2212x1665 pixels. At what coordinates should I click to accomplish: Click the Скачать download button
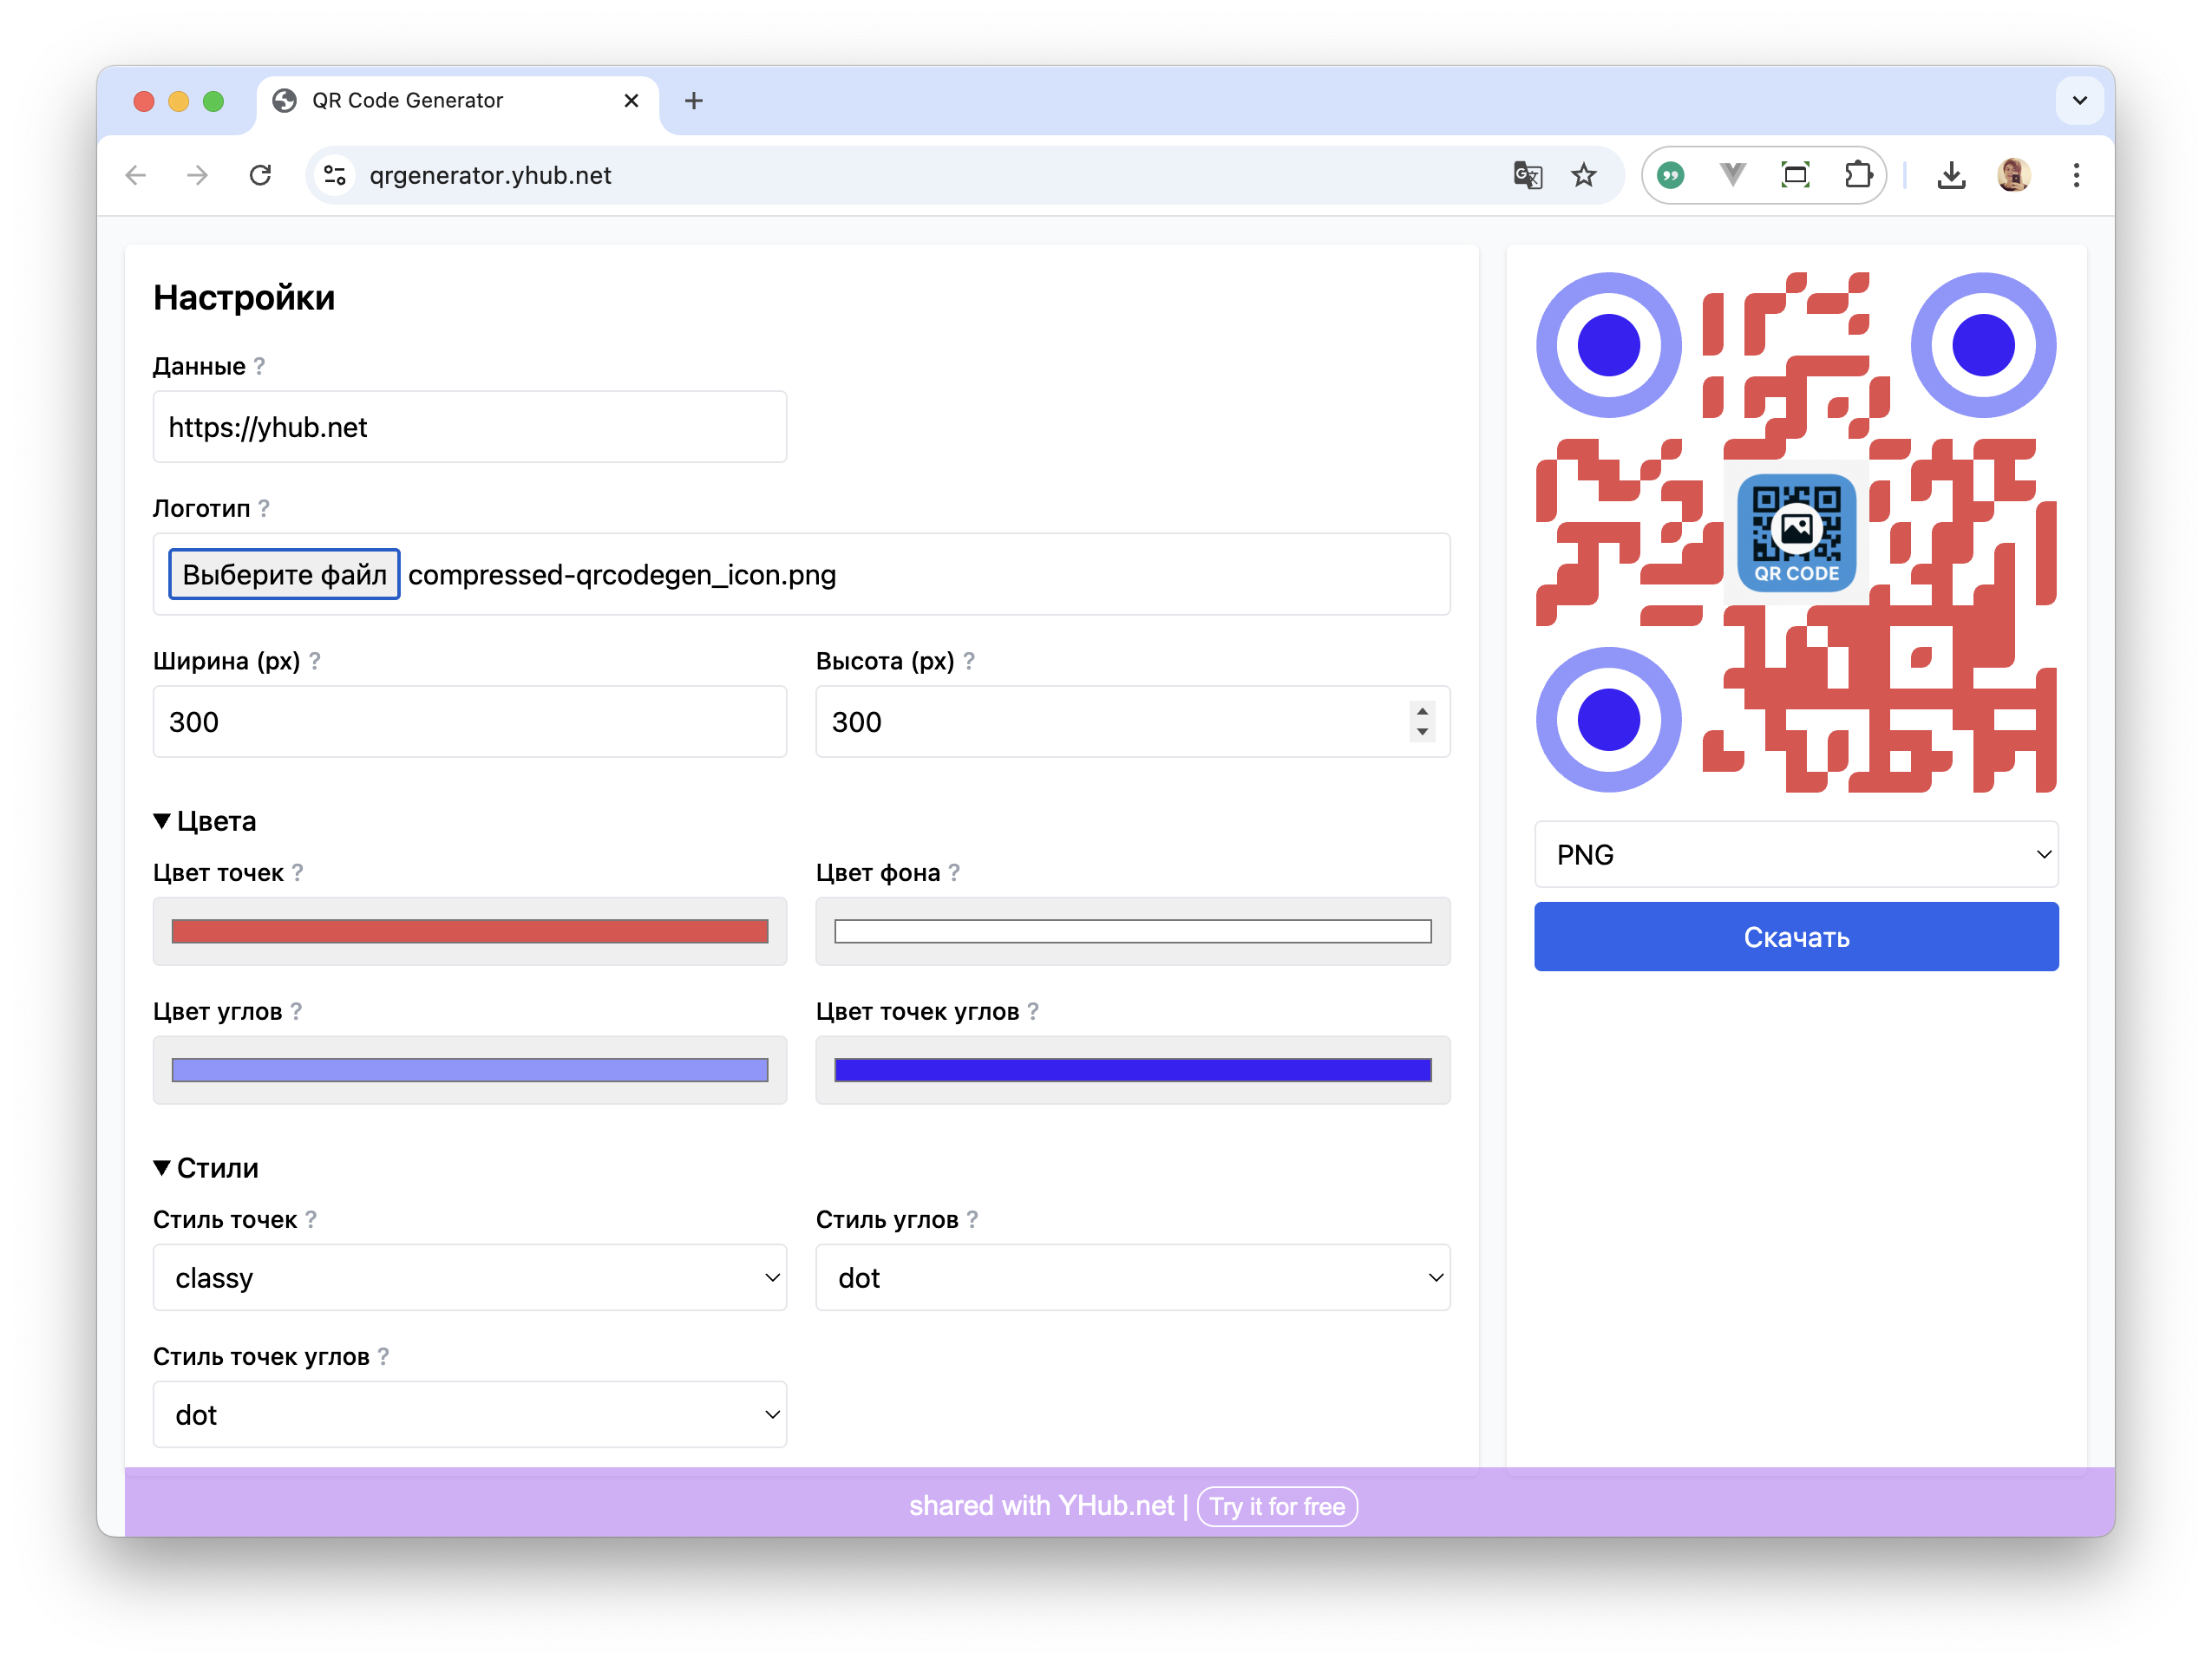(x=1796, y=937)
